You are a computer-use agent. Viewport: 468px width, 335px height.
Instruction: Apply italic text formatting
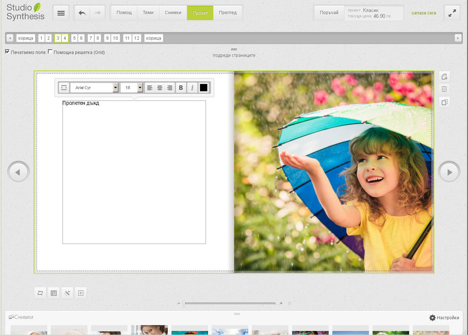pyautogui.click(x=192, y=88)
